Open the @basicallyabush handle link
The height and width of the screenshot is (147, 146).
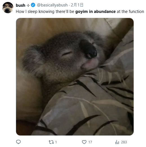coord(52,5)
